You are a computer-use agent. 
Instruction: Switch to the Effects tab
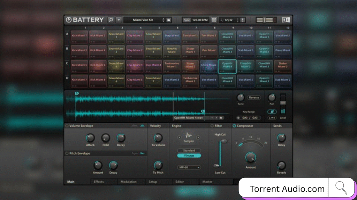(99, 182)
